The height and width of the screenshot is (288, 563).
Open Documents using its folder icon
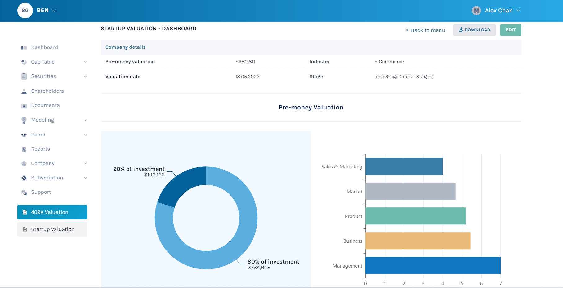(24, 105)
